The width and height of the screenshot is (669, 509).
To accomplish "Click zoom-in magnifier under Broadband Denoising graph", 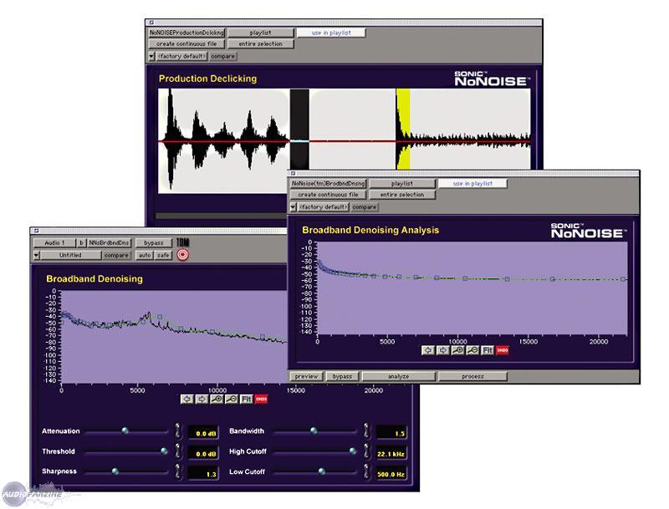I will tap(217, 400).
